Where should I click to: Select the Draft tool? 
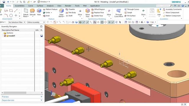69,16
